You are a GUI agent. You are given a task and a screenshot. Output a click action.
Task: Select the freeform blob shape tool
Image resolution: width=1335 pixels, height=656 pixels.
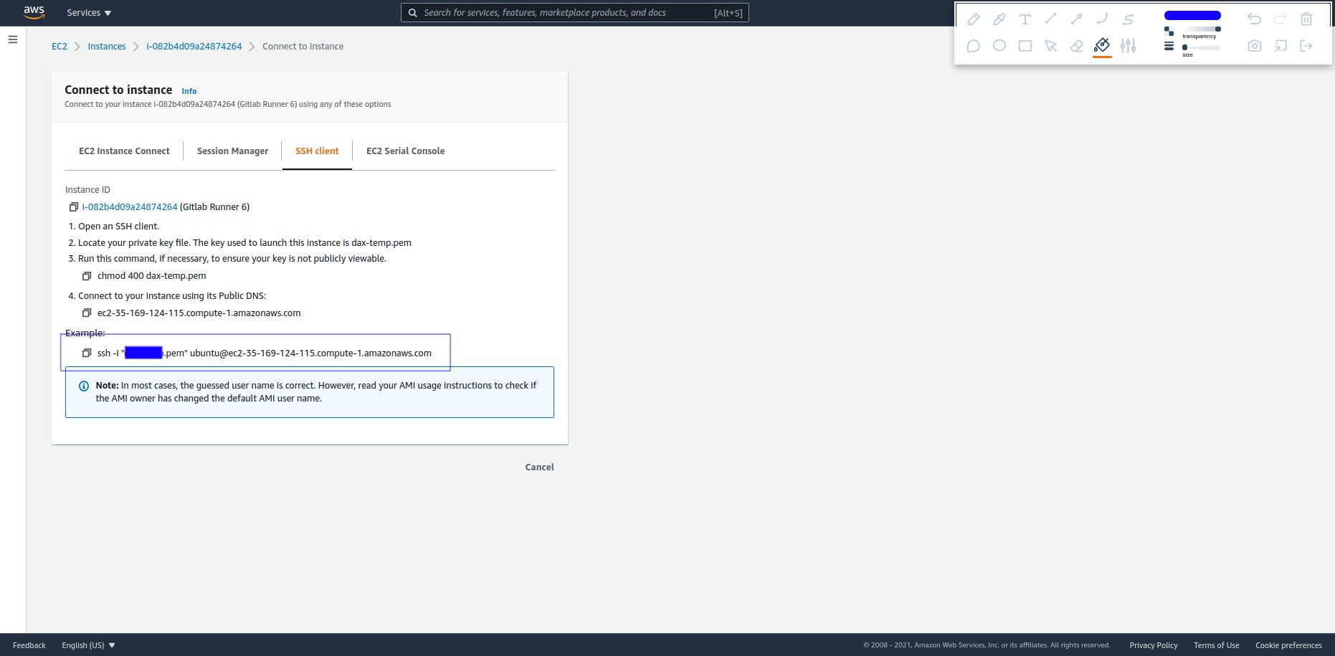[x=973, y=46]
